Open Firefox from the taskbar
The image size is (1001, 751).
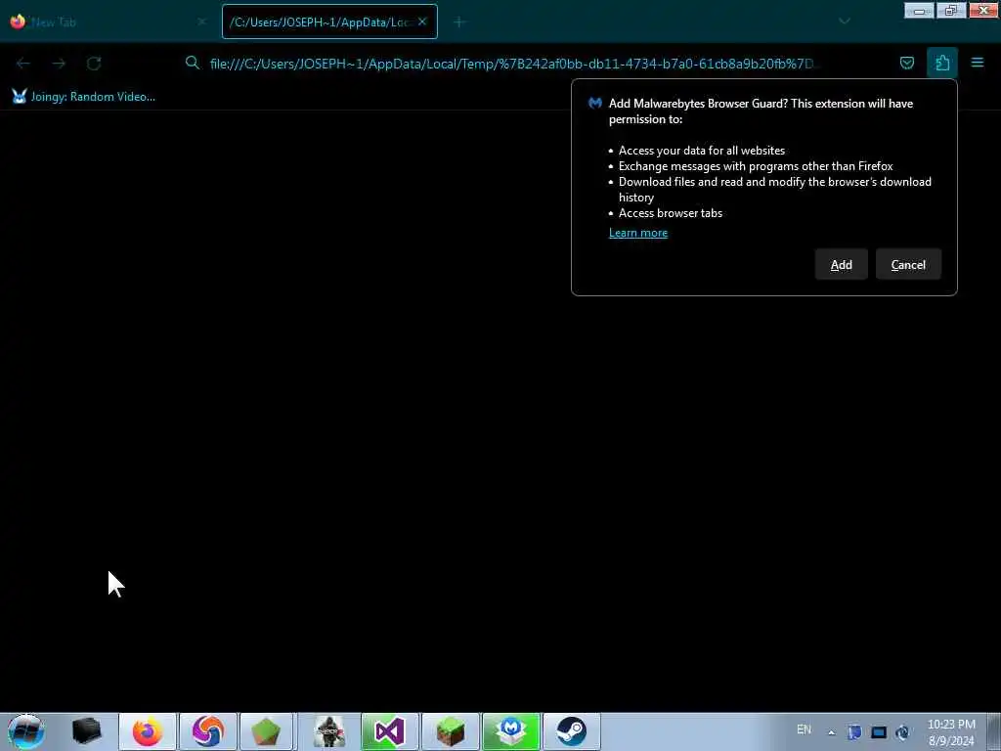[148, 731]
